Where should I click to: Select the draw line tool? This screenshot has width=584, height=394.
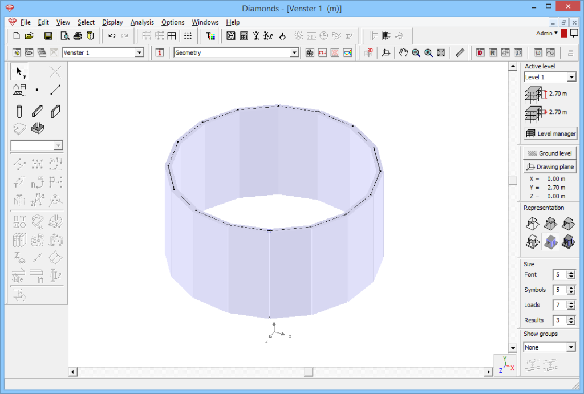coord(55,90)
